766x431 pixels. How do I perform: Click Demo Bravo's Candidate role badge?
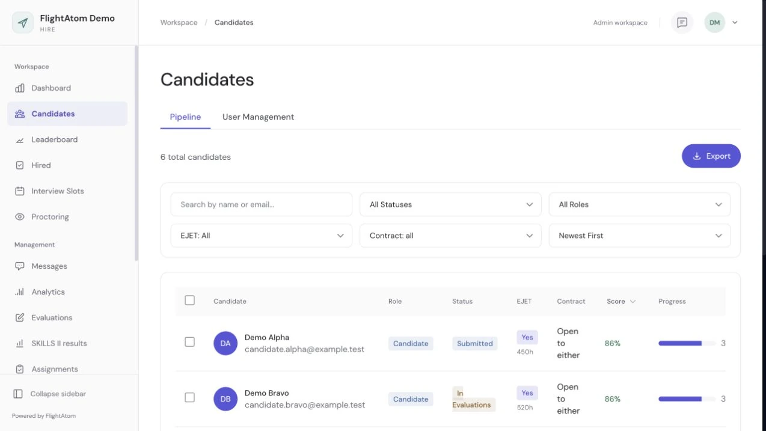pos(411,399)
